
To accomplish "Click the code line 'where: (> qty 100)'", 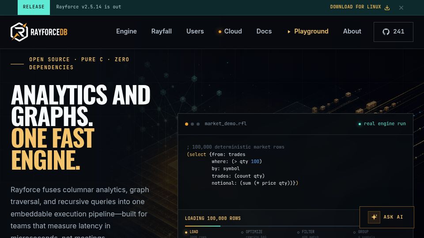I will (237, 161).
